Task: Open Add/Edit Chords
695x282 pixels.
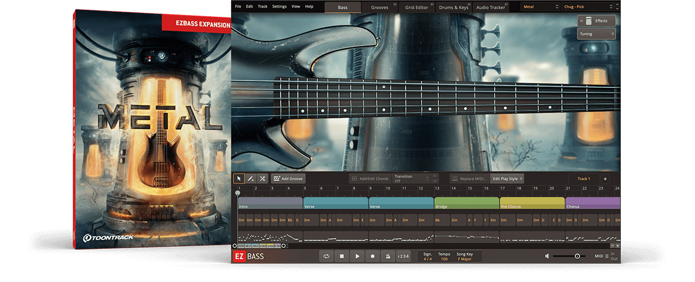Action: 370,179
